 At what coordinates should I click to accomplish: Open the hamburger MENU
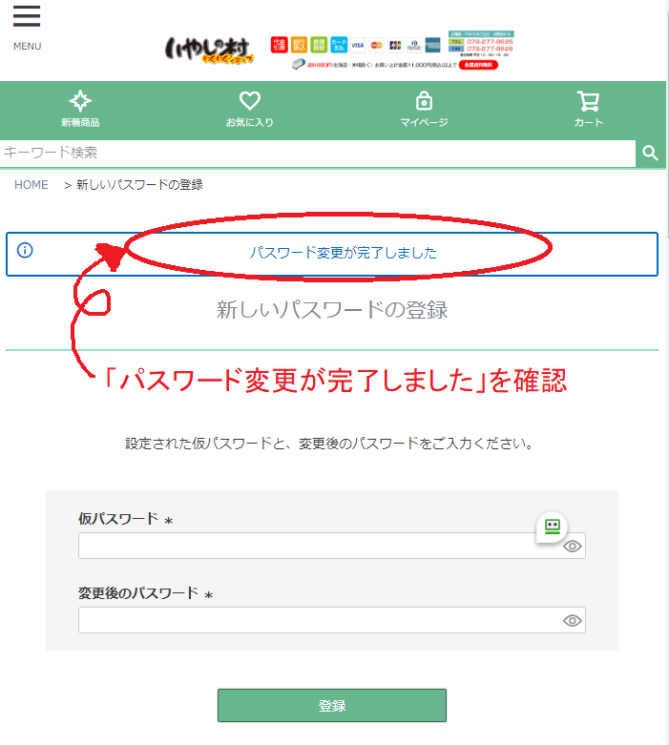tap(27, 26)
